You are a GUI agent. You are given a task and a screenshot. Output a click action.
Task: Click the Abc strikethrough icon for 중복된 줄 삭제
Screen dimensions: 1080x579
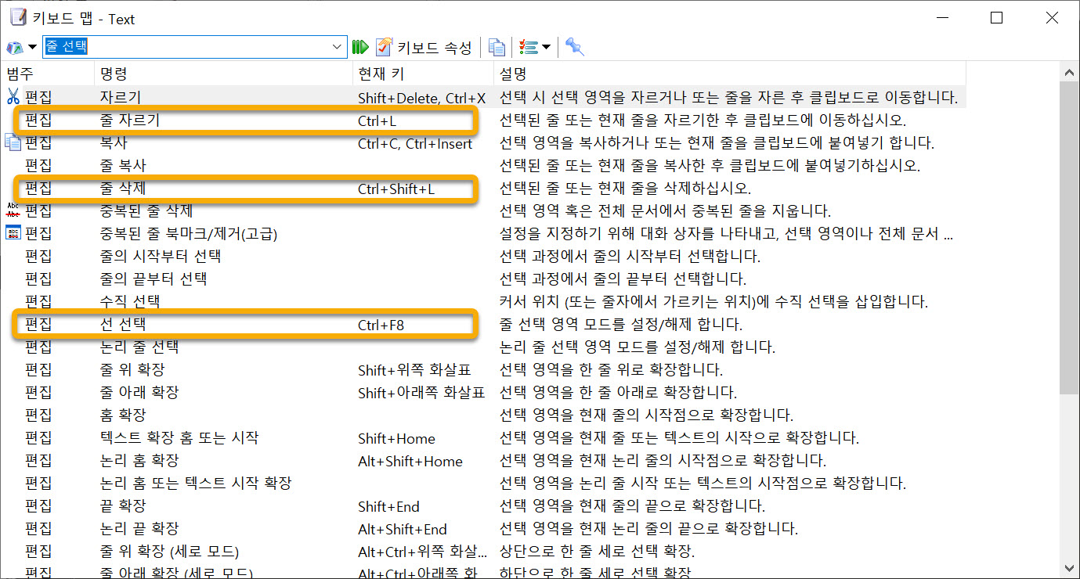tap(11, 209)
